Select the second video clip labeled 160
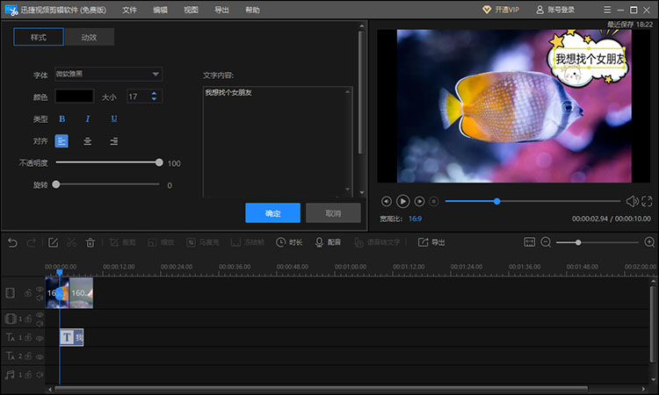 click(x=81, y=293)
